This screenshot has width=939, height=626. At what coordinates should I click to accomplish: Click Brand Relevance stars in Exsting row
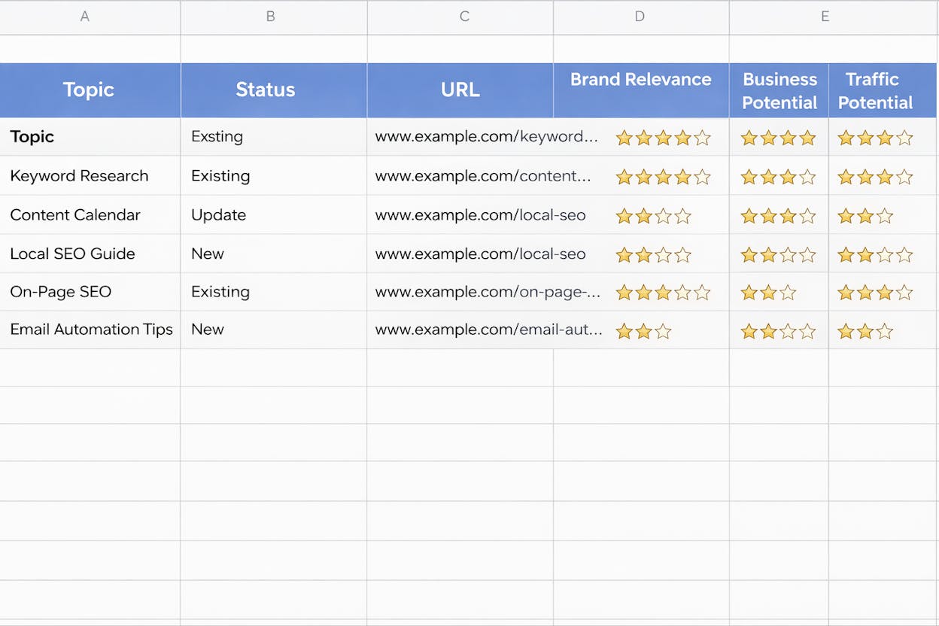coord(663,138)
